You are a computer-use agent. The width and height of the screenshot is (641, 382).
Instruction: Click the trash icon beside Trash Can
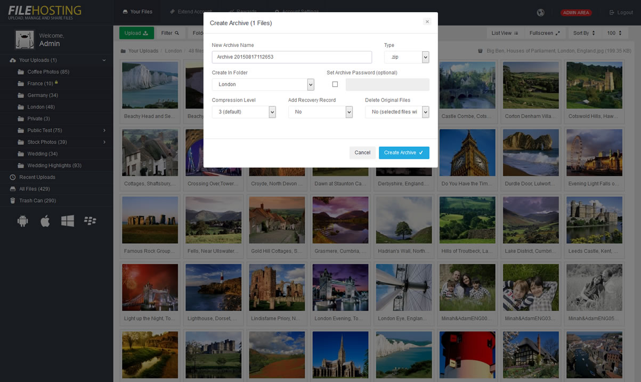point(13,201)
